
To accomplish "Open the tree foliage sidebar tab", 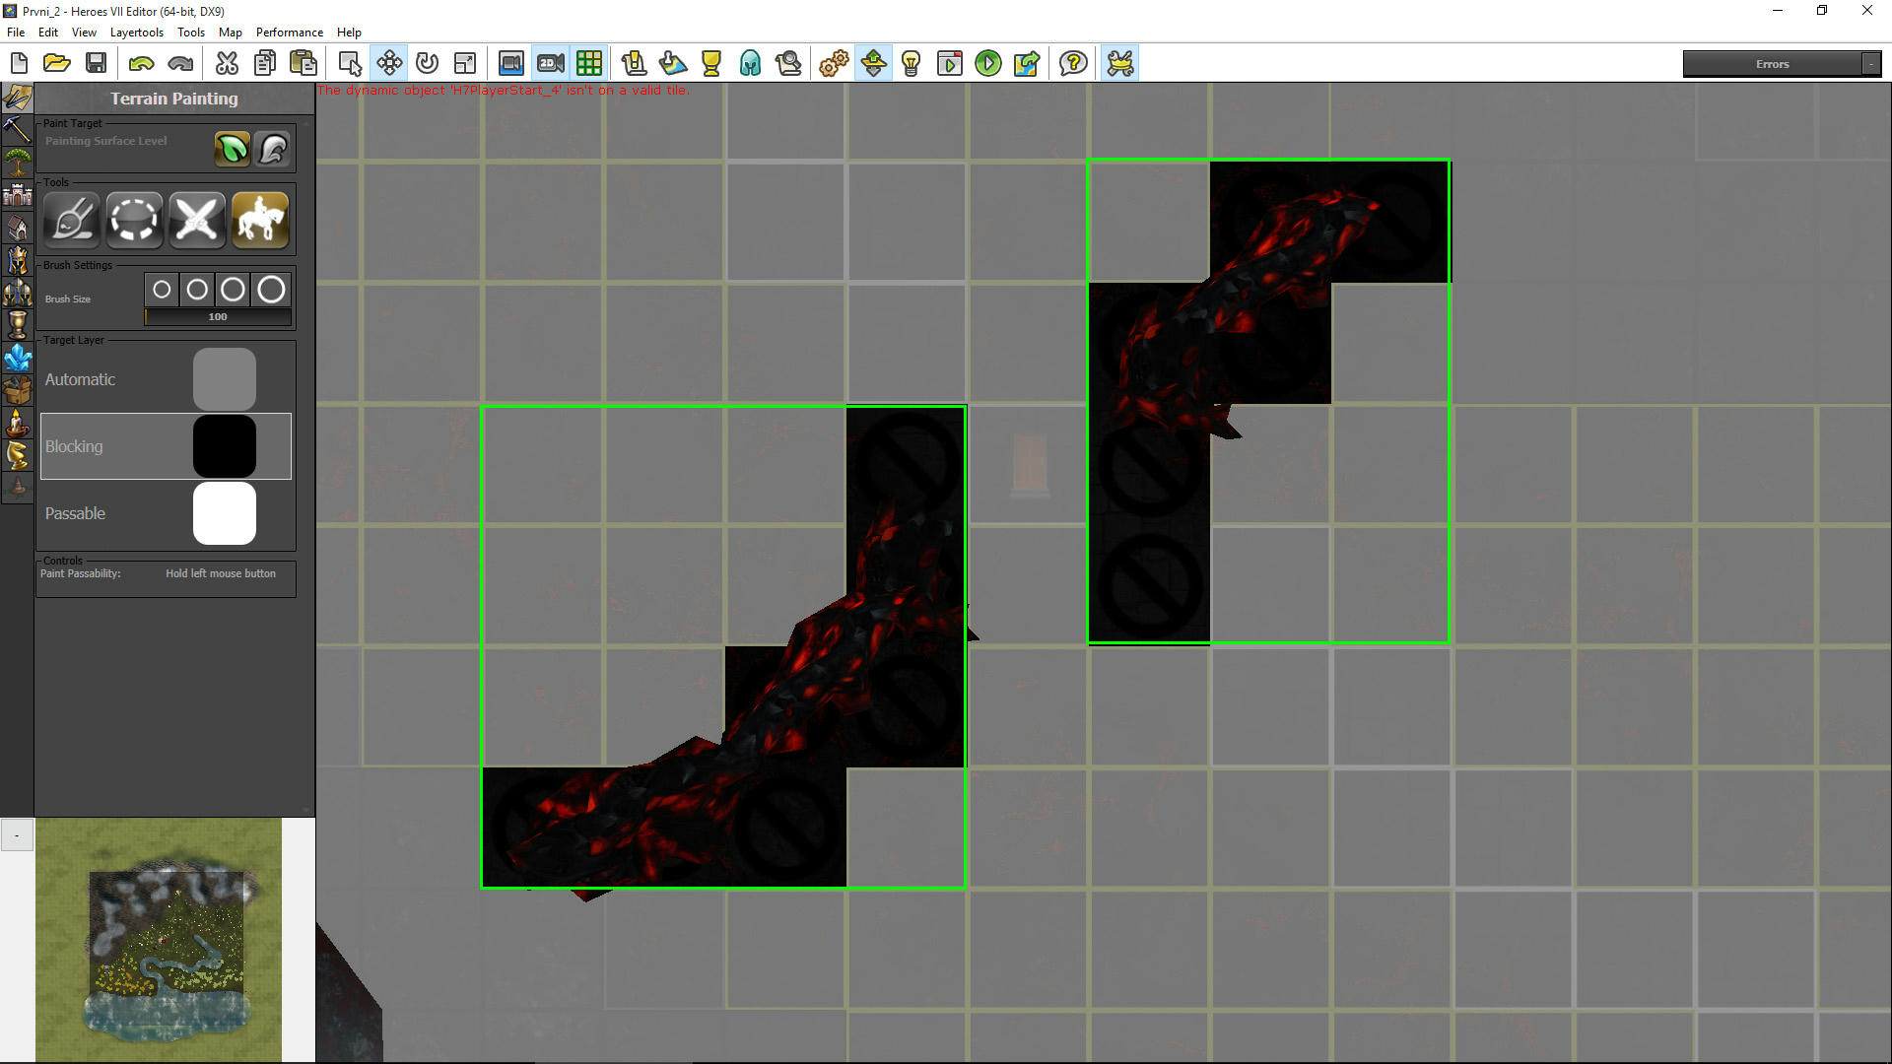I will coord(17,162).
